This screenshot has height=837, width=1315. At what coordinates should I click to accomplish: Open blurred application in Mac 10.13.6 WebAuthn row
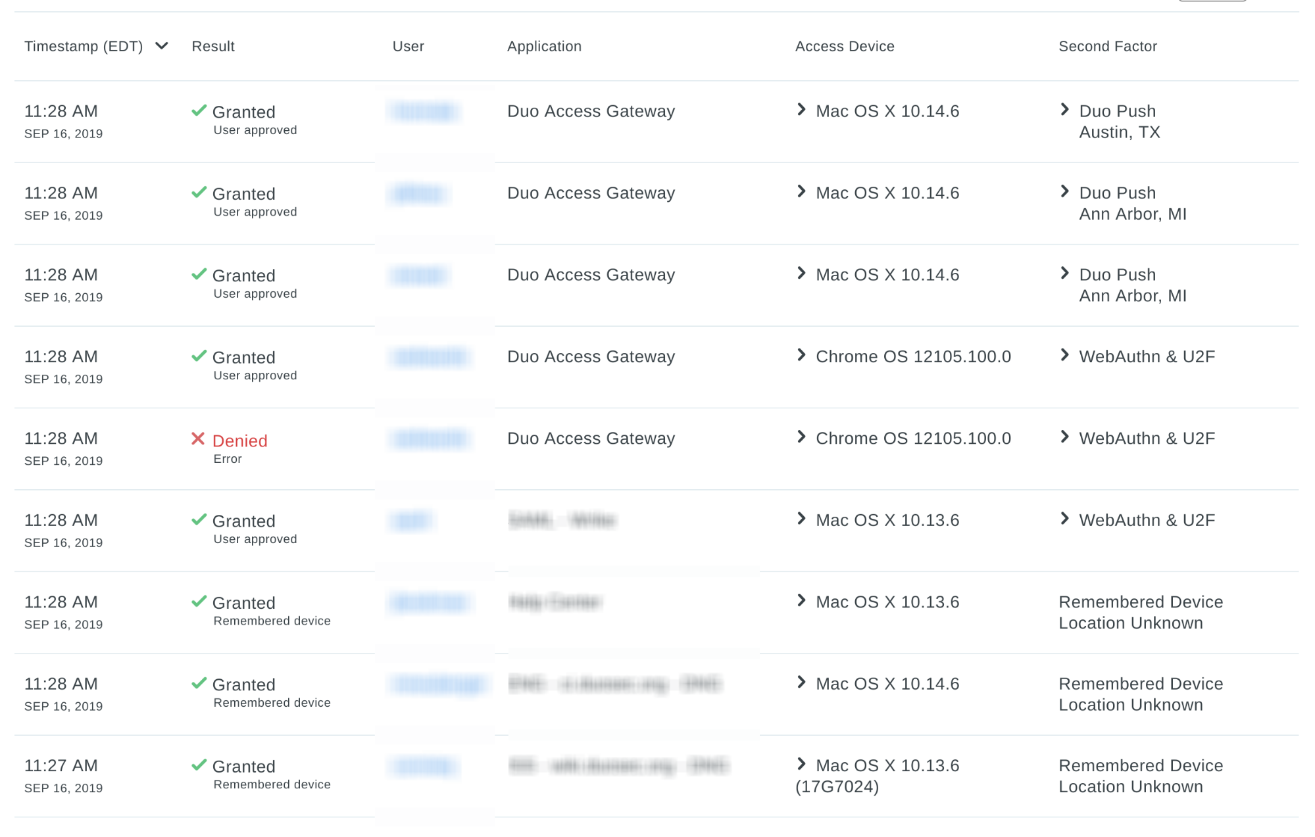coord(562,521)
